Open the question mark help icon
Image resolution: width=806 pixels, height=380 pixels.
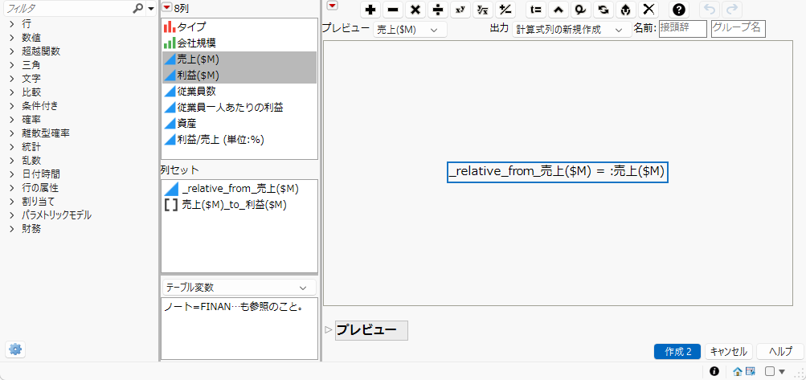point(680,10)
